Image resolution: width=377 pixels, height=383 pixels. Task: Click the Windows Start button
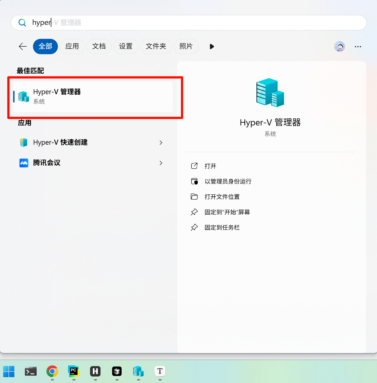coord(9,371)
